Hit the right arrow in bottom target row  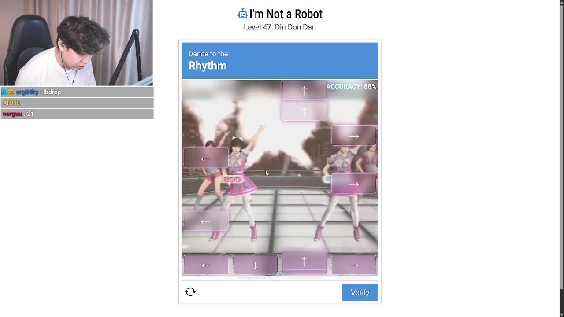354,265
